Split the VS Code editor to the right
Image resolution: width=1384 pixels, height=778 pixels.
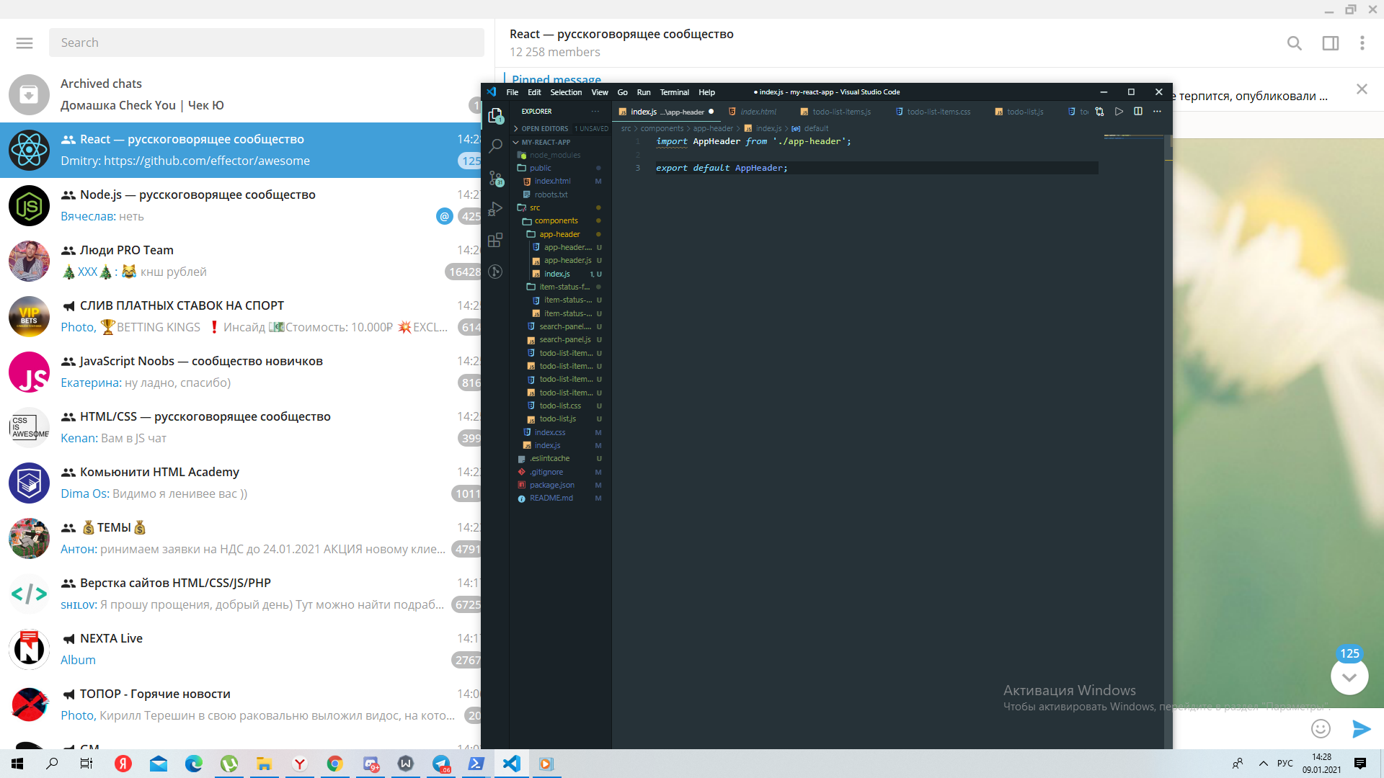point(1138,112)
